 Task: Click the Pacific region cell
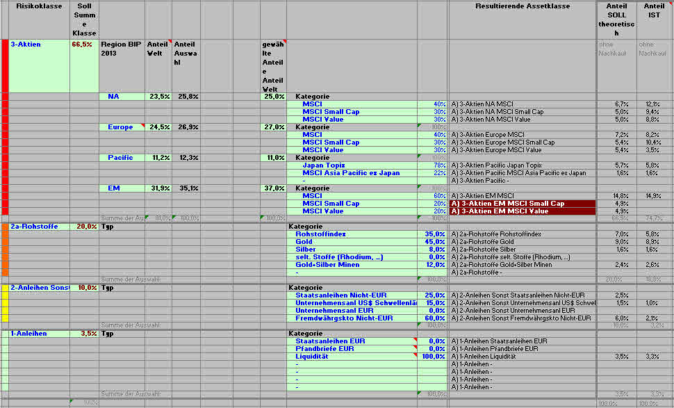122,158
